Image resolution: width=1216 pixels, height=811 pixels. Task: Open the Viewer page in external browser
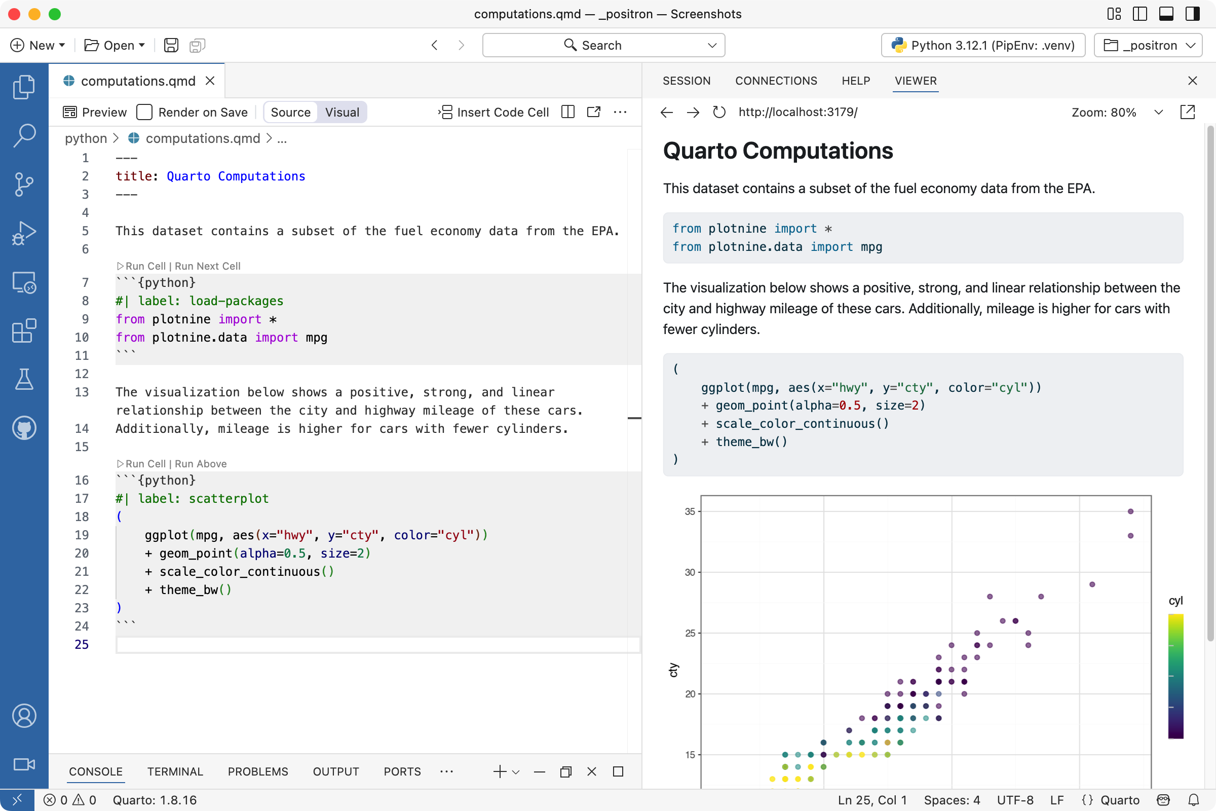point(1188,112)
